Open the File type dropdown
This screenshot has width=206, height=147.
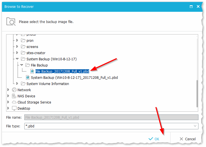point(195,126)
